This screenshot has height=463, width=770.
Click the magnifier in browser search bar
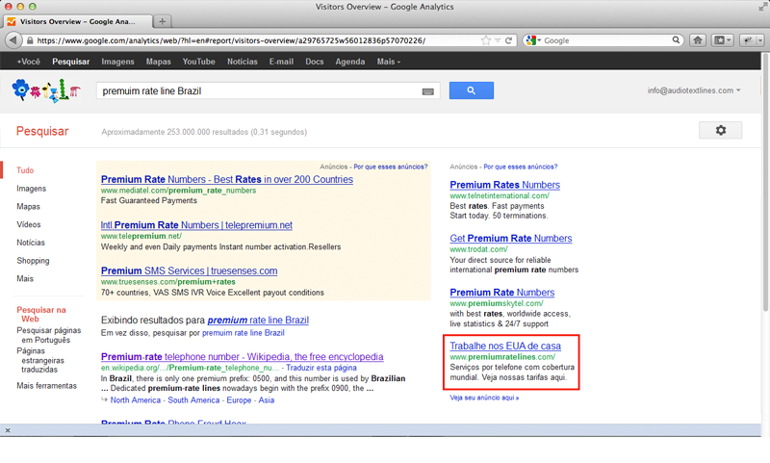[676, 40]
